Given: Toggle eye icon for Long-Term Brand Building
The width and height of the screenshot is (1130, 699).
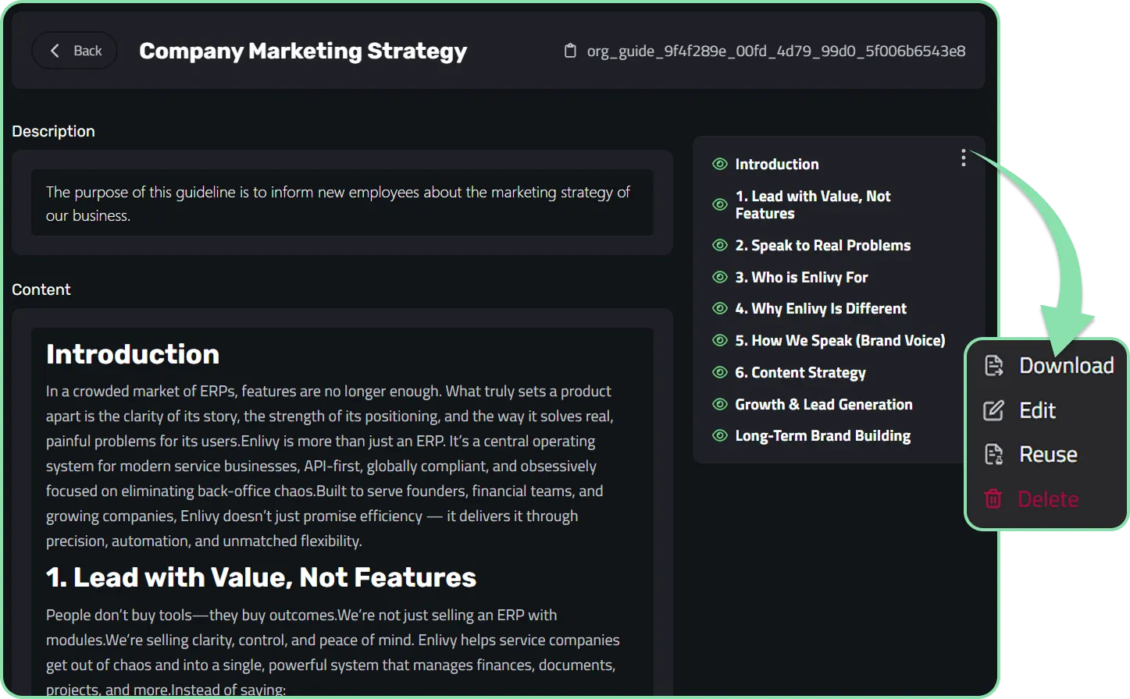Looking at the screenshot, I should pos(720,435).
